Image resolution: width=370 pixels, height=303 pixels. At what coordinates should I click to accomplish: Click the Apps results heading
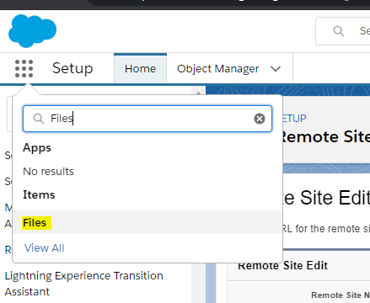pos(37,148)
